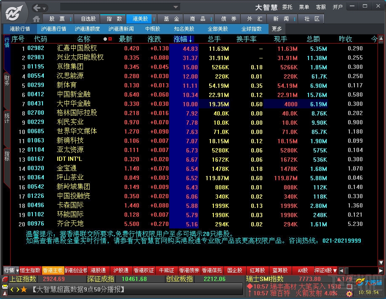
Task: Open 更多 sub-tab menu
Action: [x=277, y=29]
